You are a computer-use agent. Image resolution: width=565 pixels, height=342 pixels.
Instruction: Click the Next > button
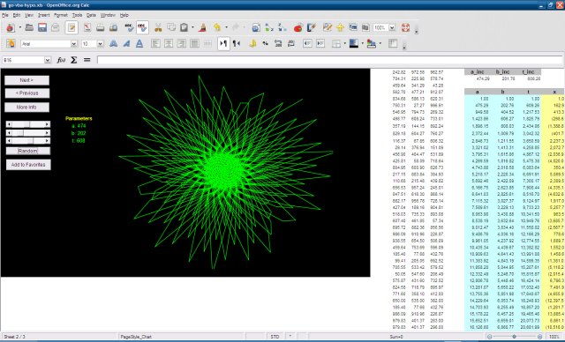click(x=26, y=80)
